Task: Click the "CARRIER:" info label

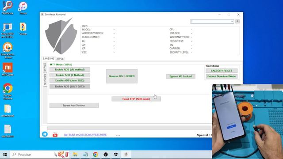Action: point(175,48)
